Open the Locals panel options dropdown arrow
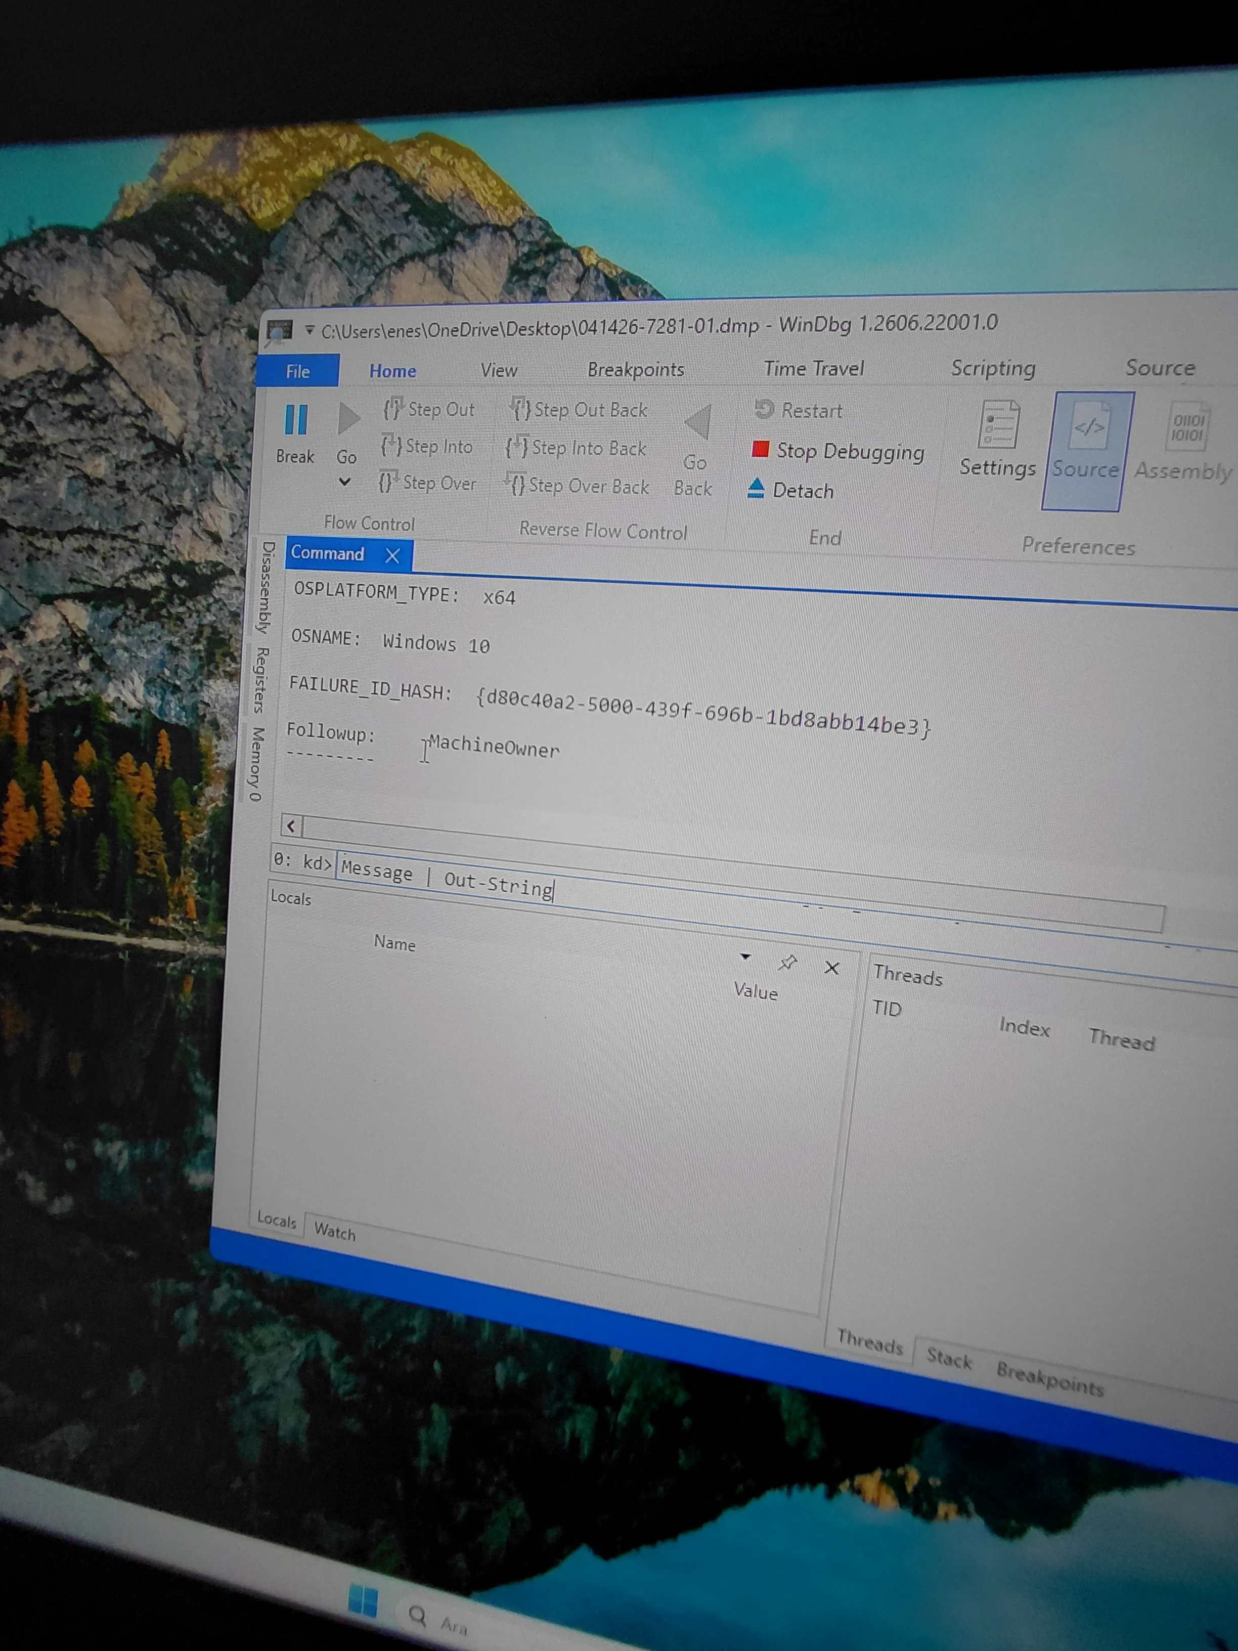The height and width of the screenshot is (1651, 1238). pos(745,957)
